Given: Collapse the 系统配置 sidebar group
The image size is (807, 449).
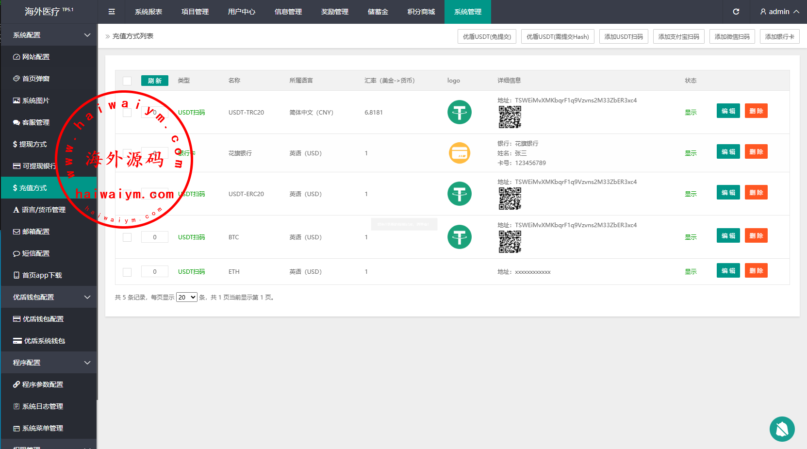Looking at the screenshot, I should click(49, 35).
